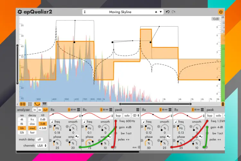
Task: Click amp polarity icon on 0.13 Hz lfo
Action: 201,137
